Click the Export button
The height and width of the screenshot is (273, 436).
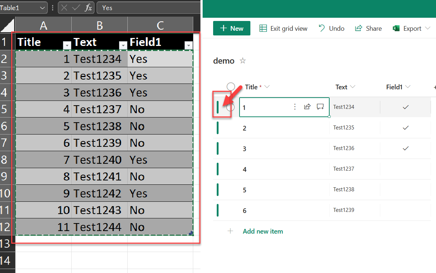pyautogui.click(x=412, y=29)
